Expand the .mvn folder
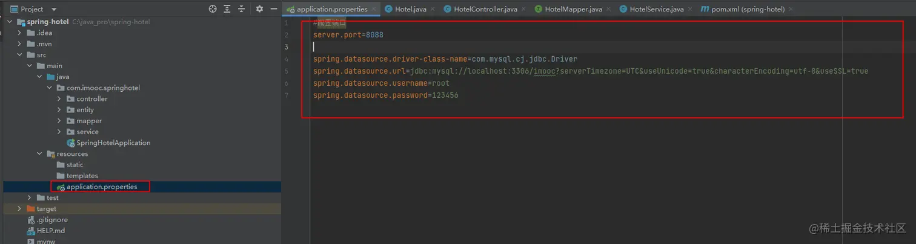This screenshot has width=916, height=244. 20,43
